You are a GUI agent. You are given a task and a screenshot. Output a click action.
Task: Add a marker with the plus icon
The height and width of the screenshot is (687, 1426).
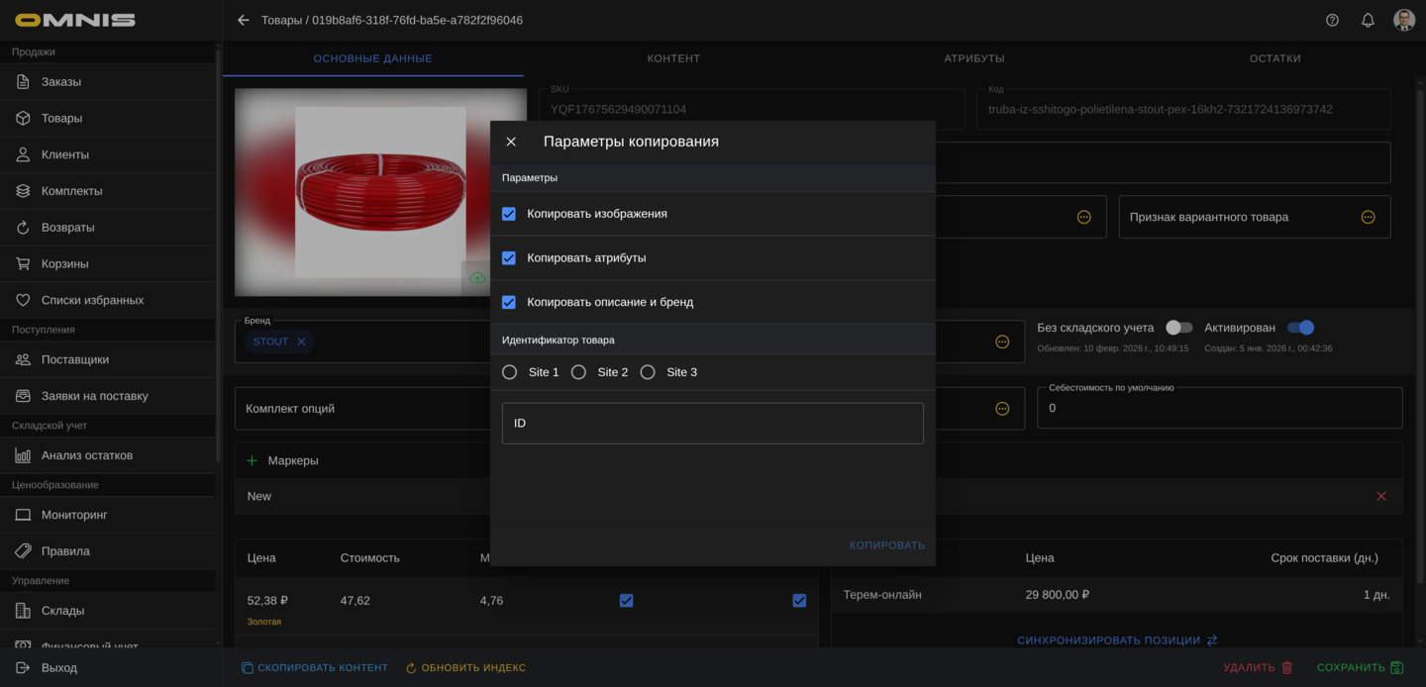coord(252,460)
